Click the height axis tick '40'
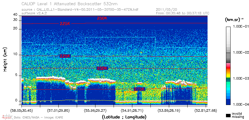The height and width of the screenshot is (120, 249). tap(15, 15)
